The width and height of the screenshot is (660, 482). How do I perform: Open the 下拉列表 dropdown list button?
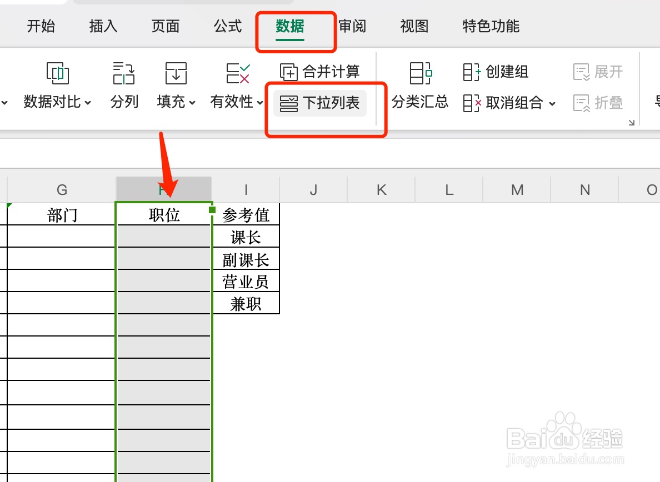coord(320,103)
